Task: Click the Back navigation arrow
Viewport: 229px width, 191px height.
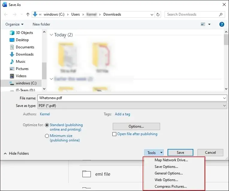Action: (x=6, y=14)
